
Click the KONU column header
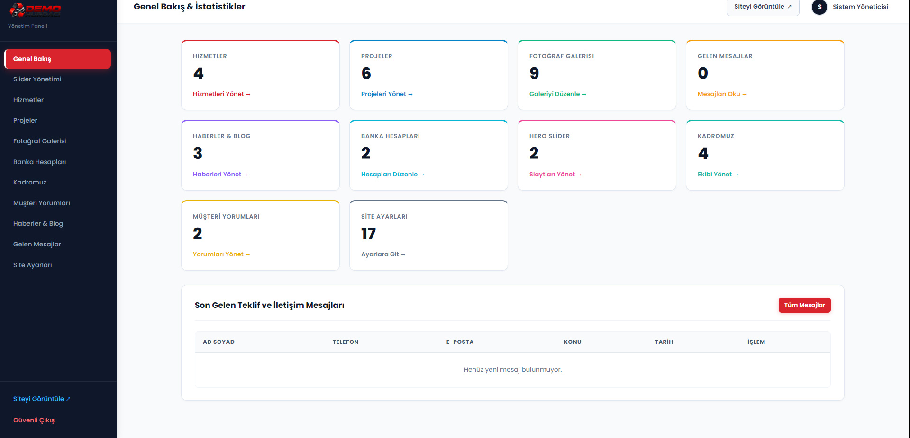pyautogui.click(x=573, y=342)
